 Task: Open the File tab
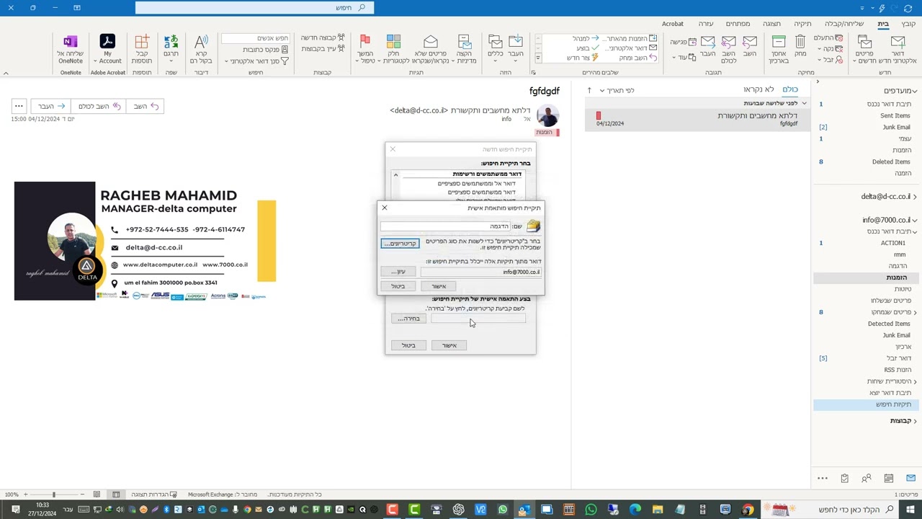(x=909, y=24)
